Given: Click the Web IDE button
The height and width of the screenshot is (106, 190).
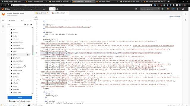Looking at the screenshot, I should tap(52, 9).
